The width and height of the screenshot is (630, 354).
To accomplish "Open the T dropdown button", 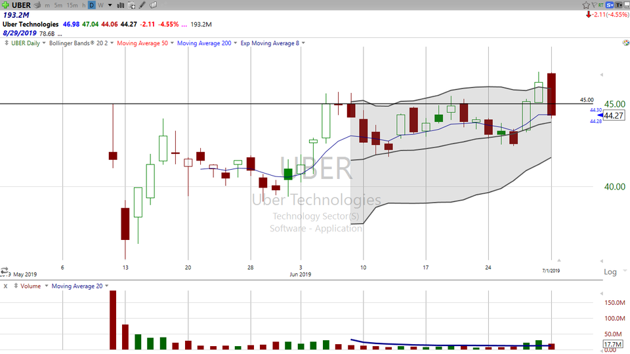I will pyautogui.click(x=618, y=5).
